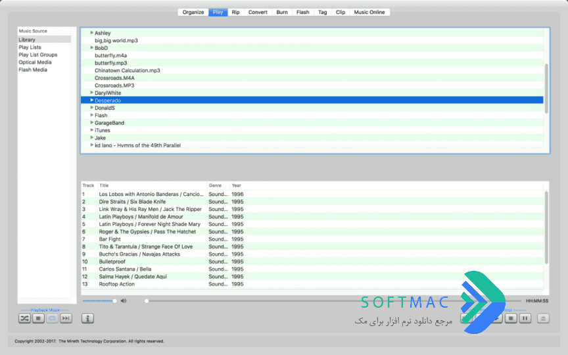This screenshot has height=355, width=568.
Task: Expand the Ashley folder
Action: 91,33
